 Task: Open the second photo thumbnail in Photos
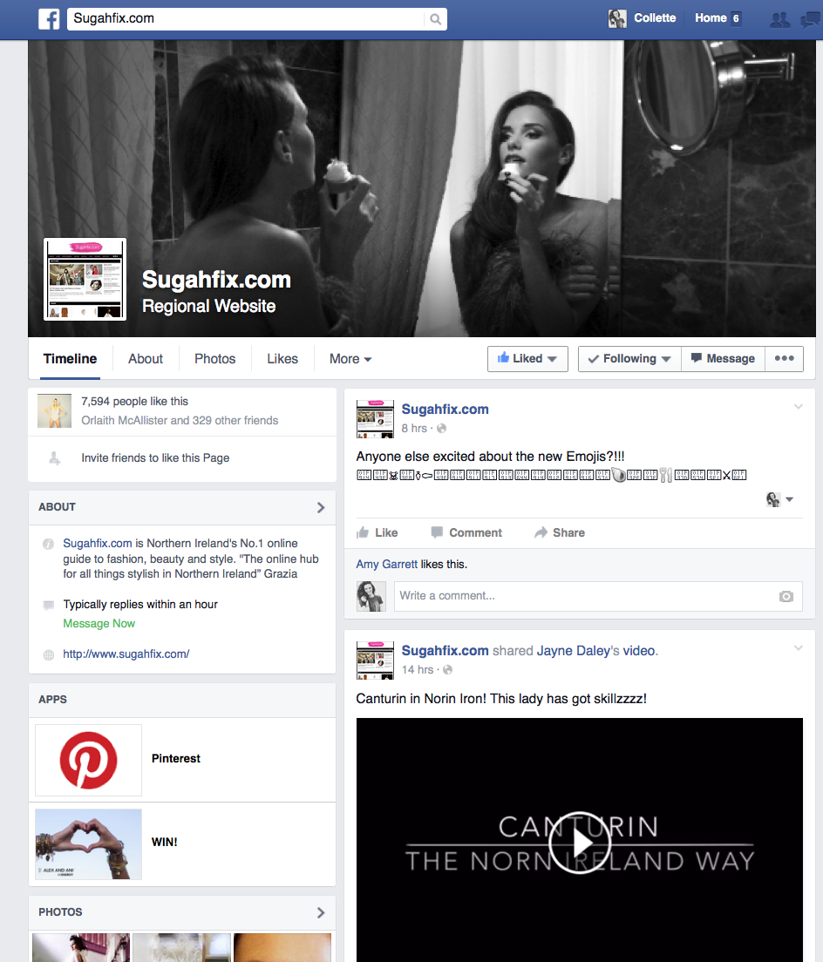tap(181, 947)
